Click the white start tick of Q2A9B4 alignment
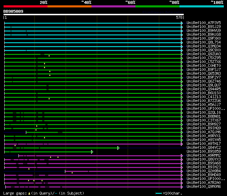 point(65,172)
